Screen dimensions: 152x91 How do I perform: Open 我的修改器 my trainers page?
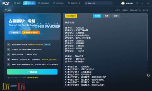pos(74,3)
